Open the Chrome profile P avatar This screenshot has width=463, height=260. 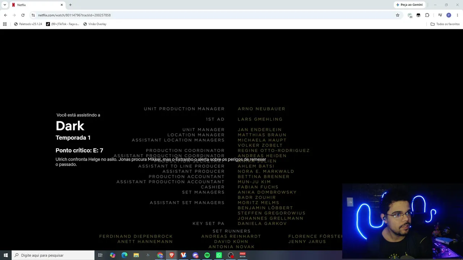pyautogui.click(x=449, y=15)
